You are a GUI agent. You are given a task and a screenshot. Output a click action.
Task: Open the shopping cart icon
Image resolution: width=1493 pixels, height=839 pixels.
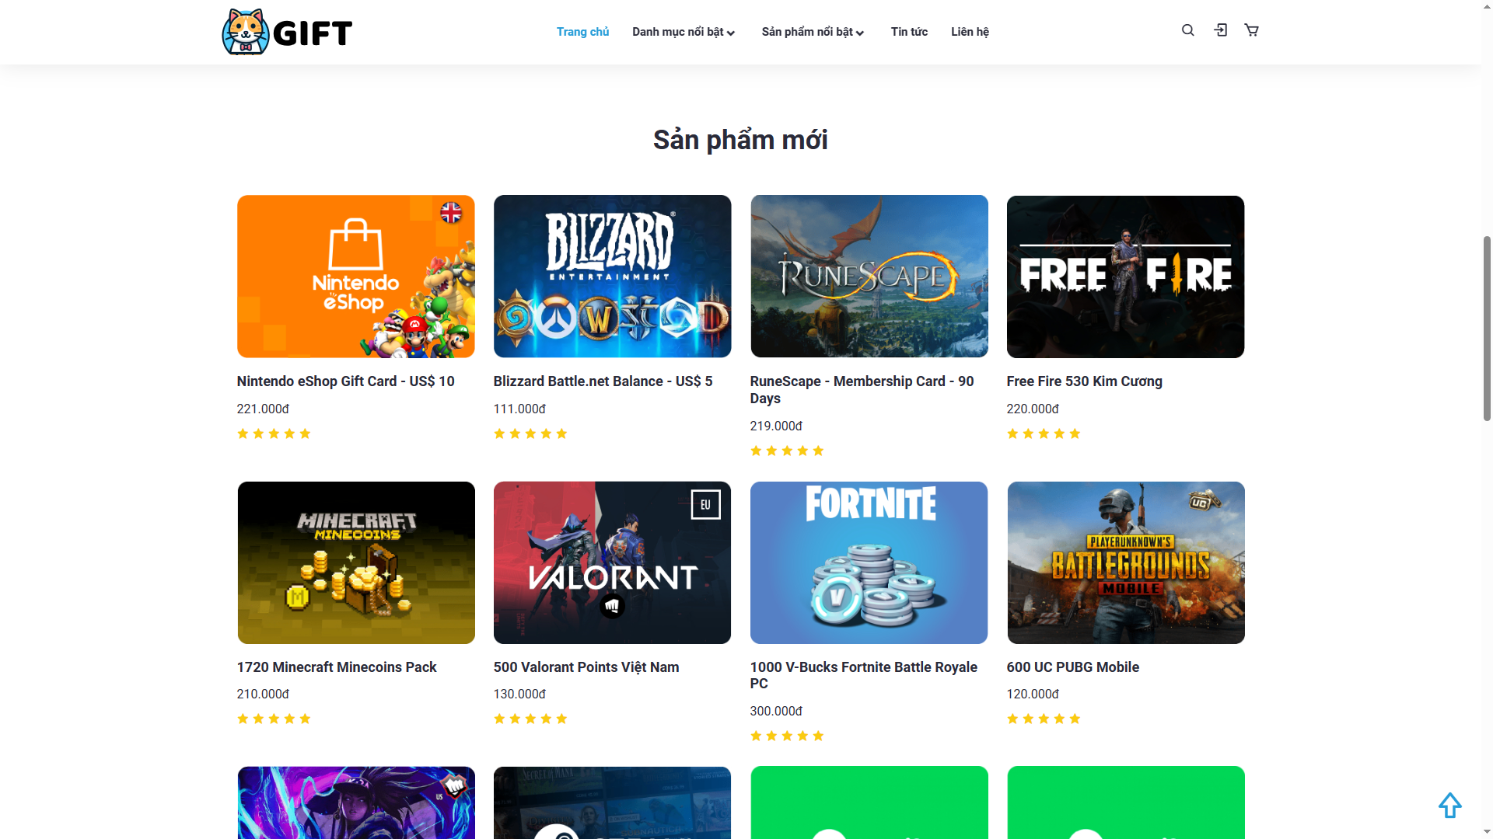click(x=1251, y=30)
